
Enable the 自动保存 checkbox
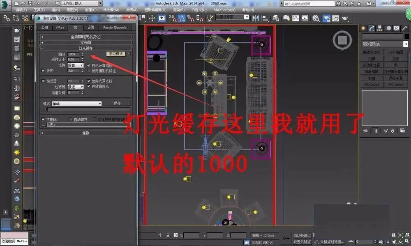tap(71, 120)
